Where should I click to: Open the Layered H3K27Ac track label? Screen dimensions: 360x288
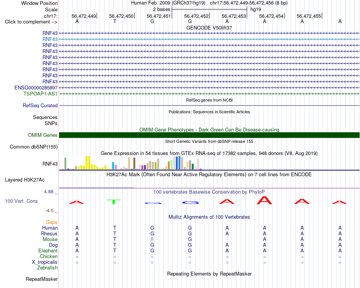(25, 180)
